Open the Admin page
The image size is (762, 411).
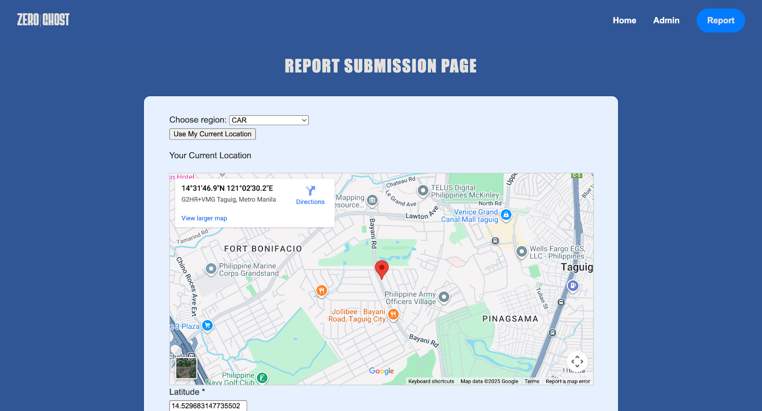(666, 20)
